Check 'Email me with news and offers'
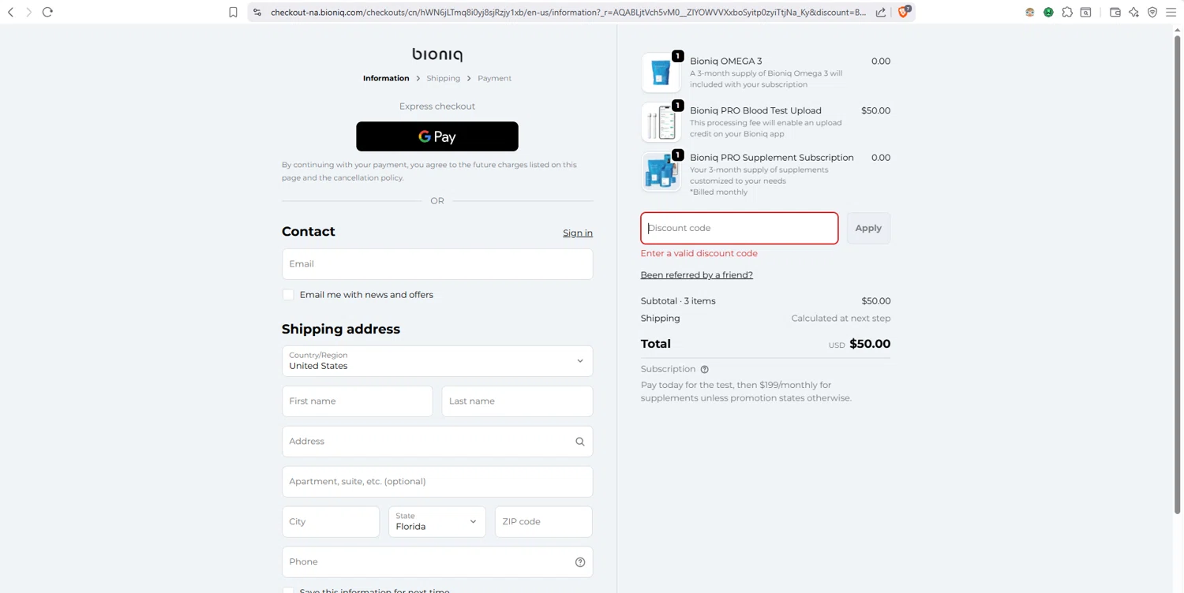Viewport: 1184px width, 593px height. tap(288, 295)
